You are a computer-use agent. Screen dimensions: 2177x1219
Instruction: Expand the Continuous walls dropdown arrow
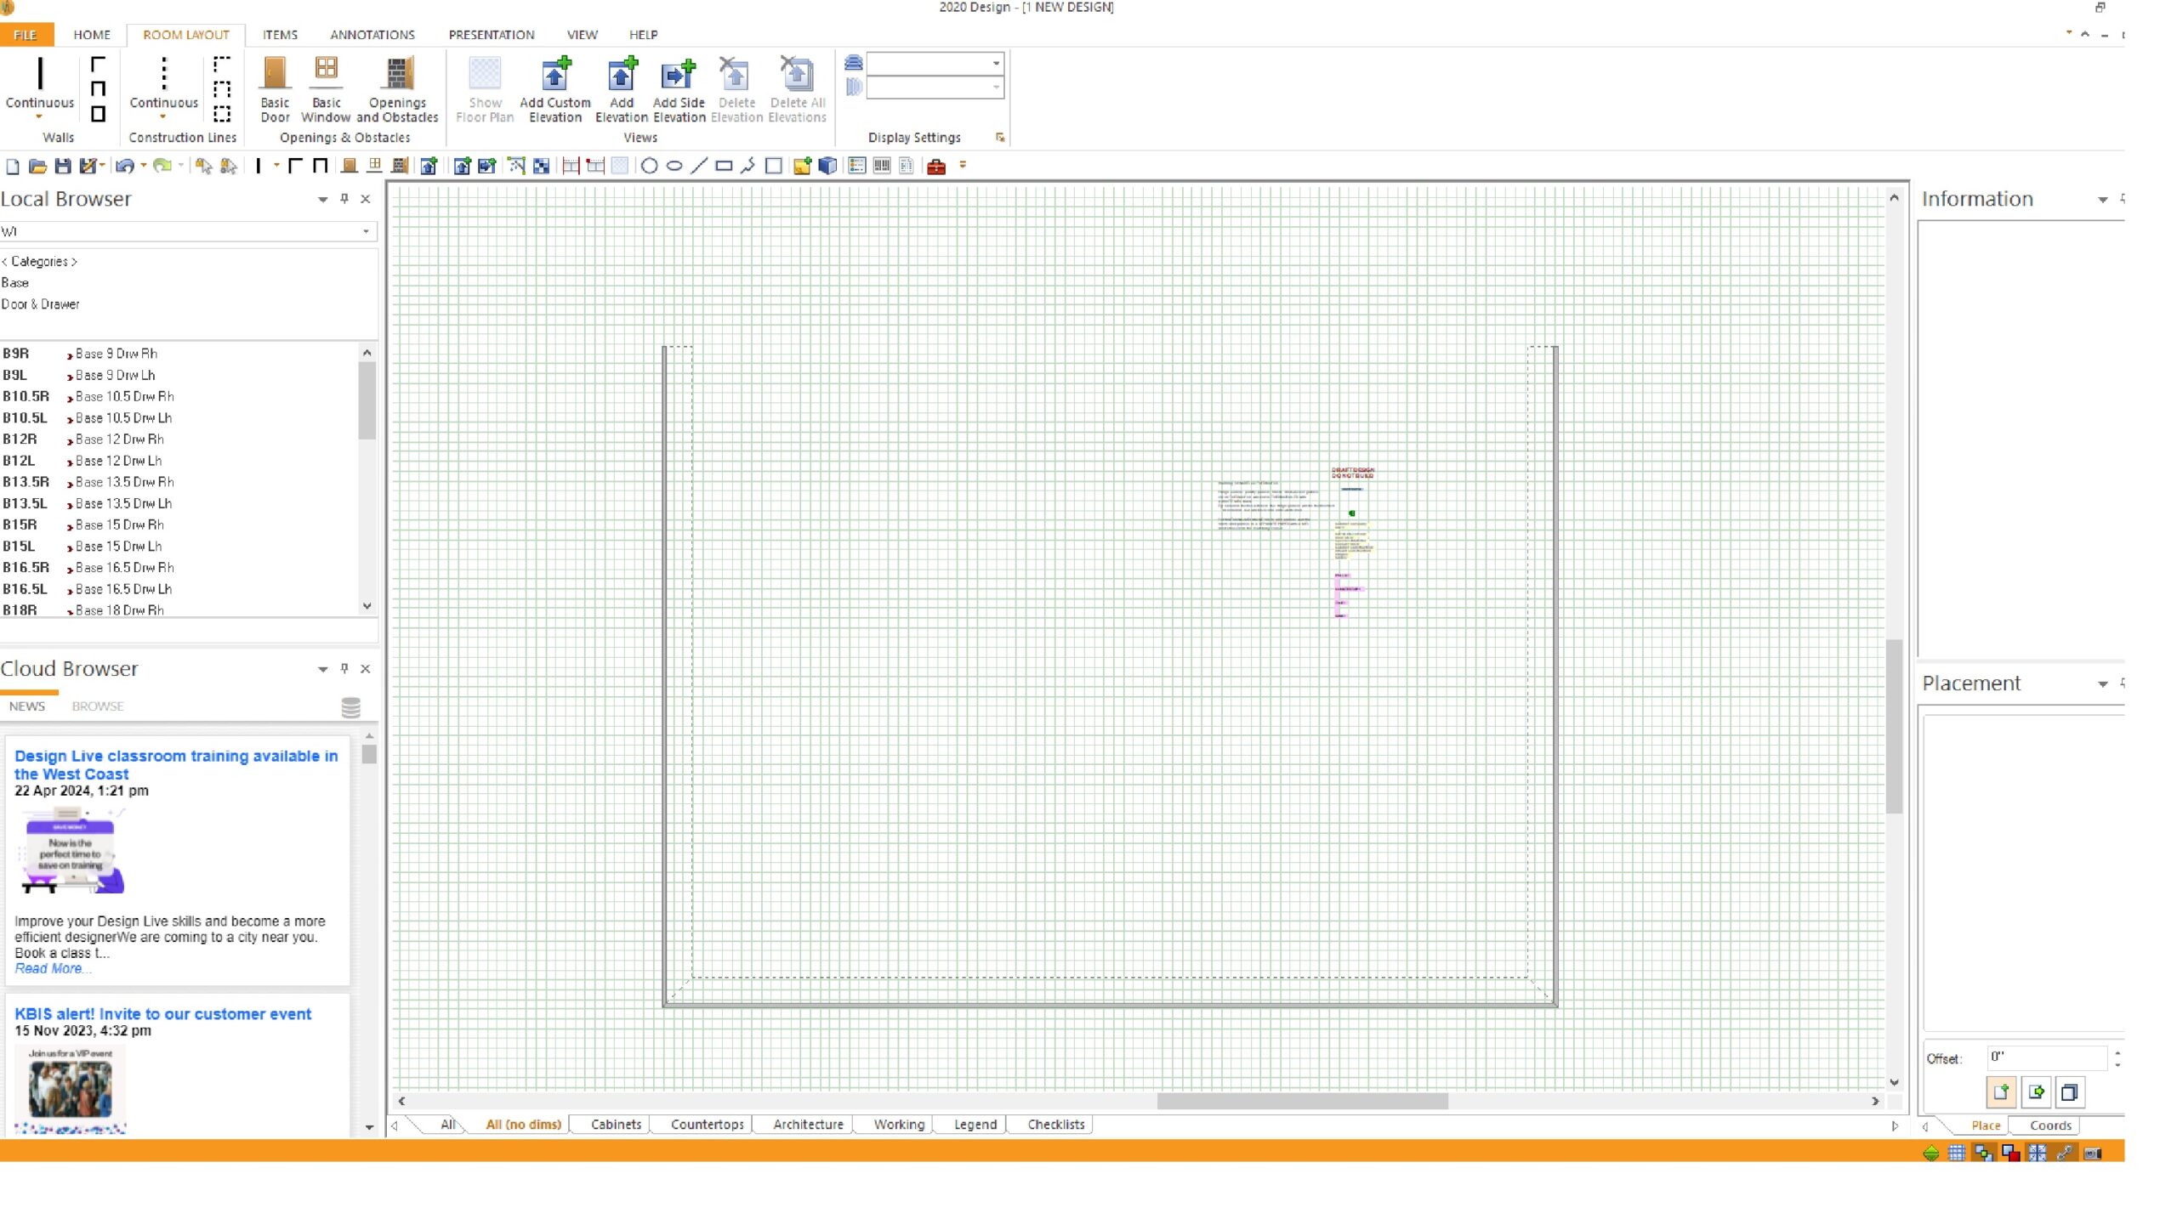[40, 118]
